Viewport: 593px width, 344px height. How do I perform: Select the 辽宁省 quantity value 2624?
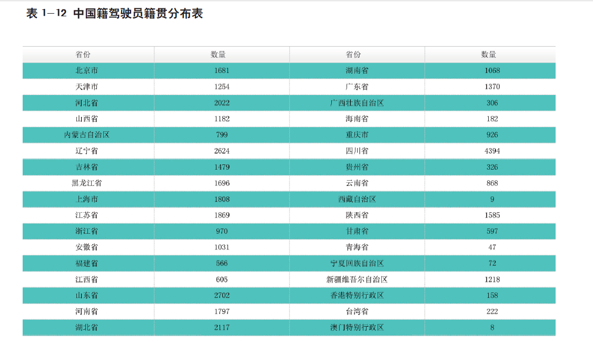[222, 151]
